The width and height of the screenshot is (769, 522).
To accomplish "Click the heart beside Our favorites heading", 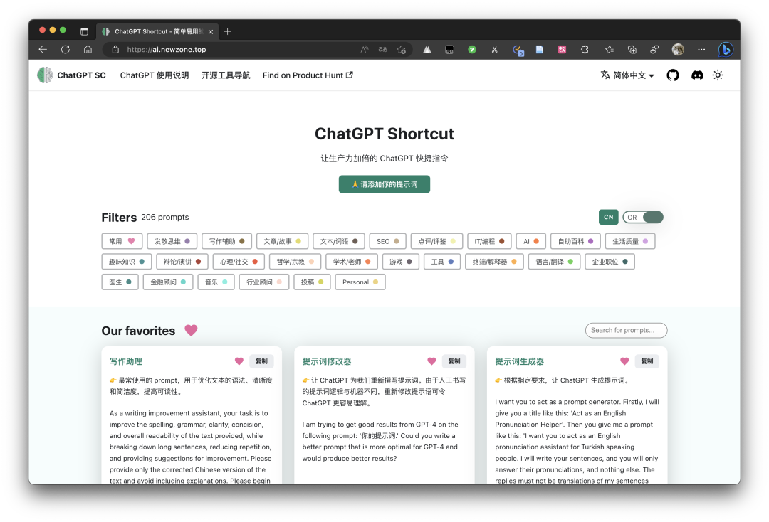I will coord(191,330).
